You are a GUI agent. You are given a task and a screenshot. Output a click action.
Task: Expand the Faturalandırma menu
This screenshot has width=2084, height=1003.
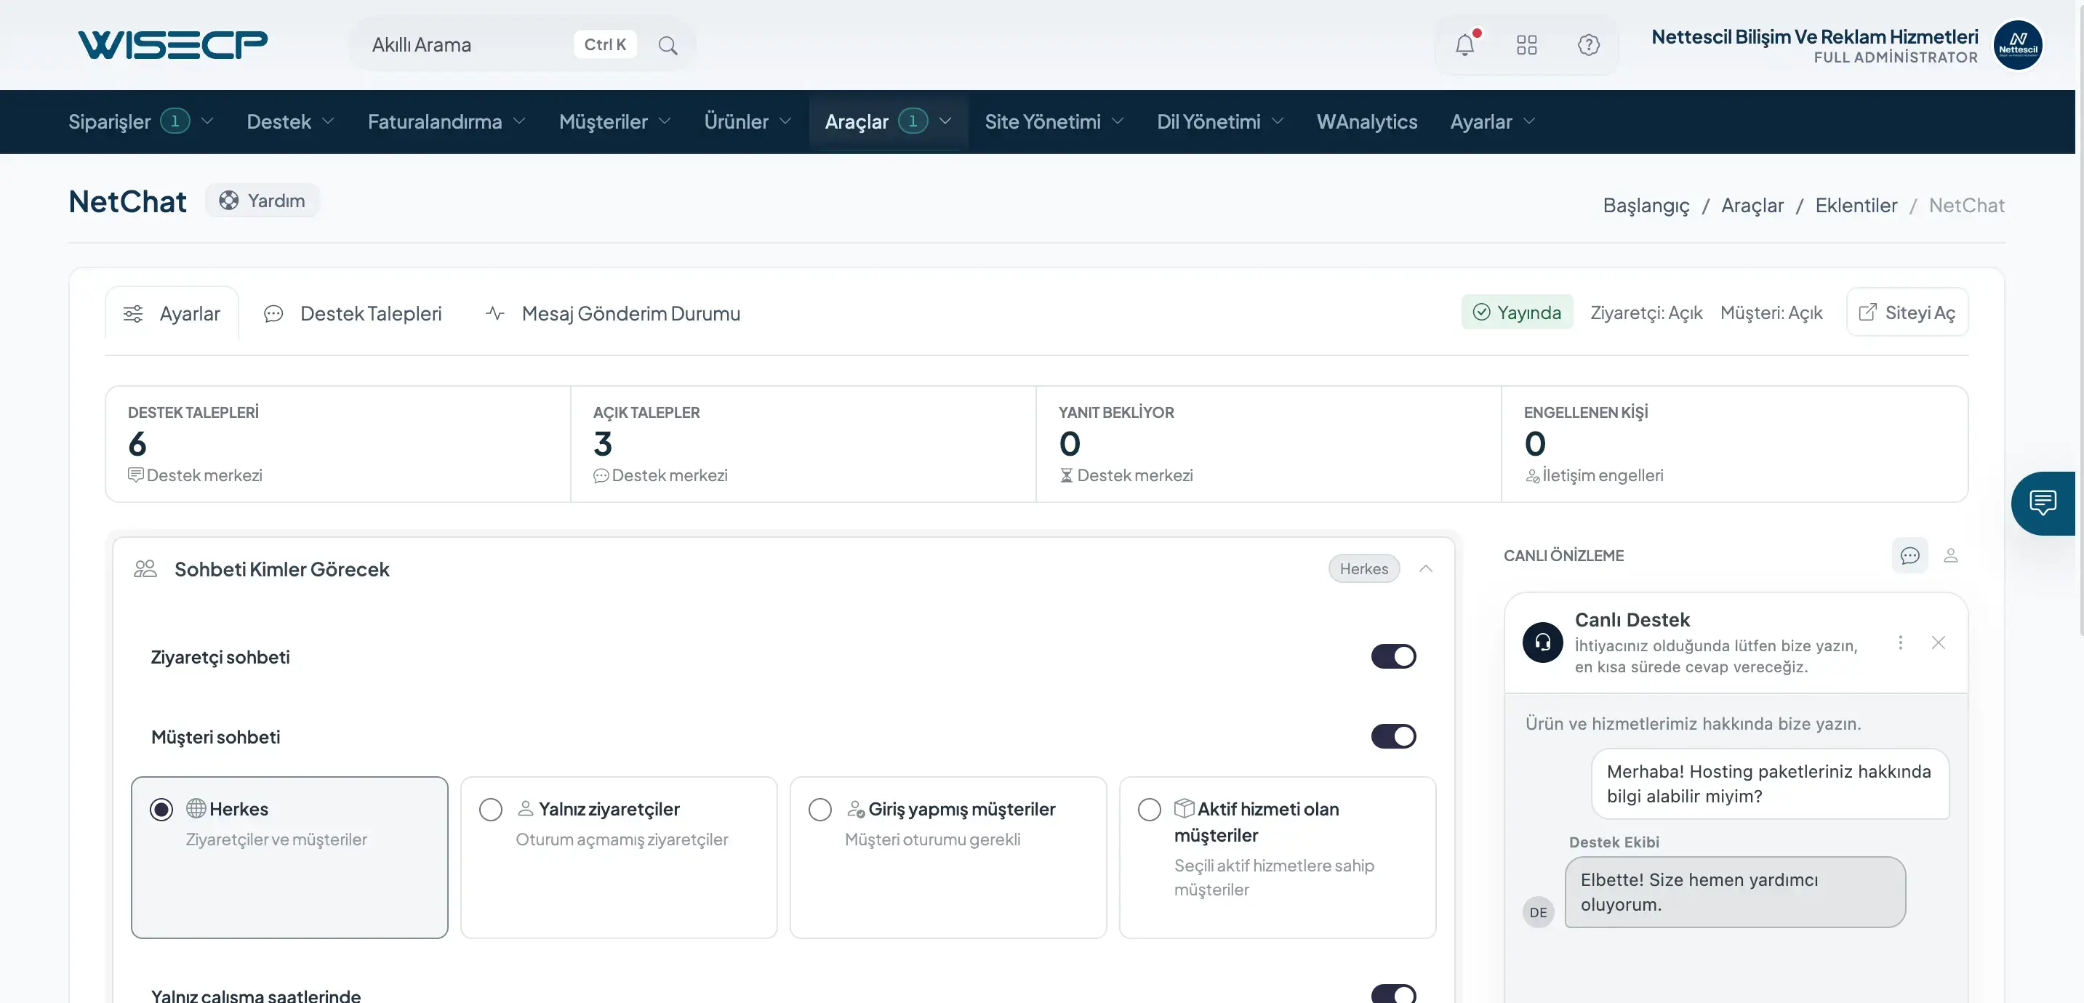coord(446,121)
